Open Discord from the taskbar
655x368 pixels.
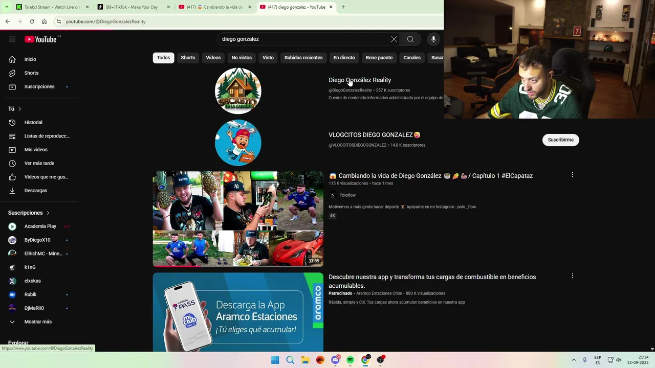(335, 360)
